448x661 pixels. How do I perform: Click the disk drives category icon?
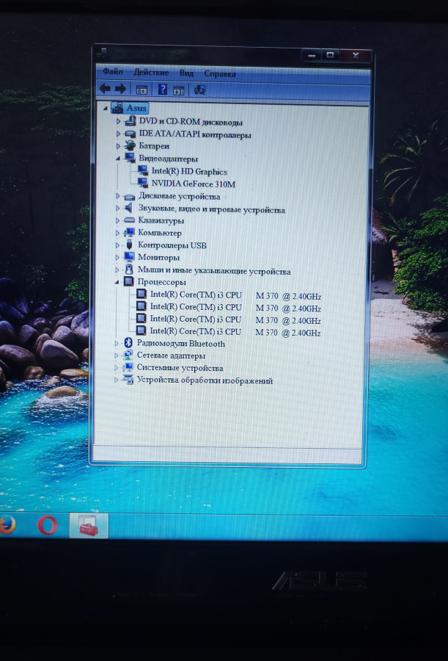coord(130,196)
